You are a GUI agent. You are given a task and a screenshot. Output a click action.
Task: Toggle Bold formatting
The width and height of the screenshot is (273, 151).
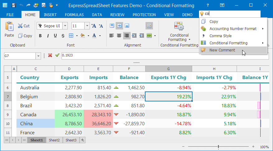point(40,36)
